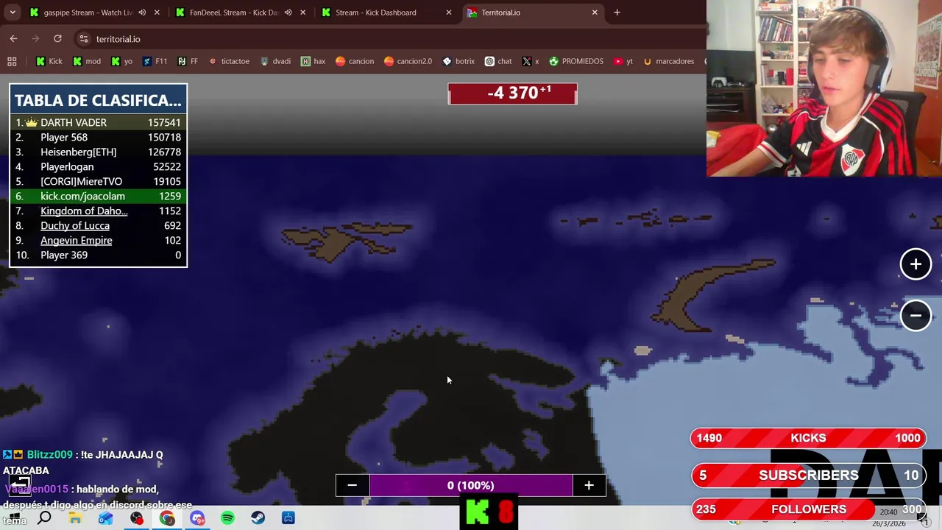942x530 pixels.
Task: Open the Kick bookmark
Action: coord(49,61)
